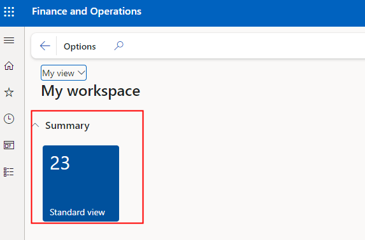Viewport: 365px width, 240px height.
Task: Go to Home in the sidebar
Action: [9, 66]
